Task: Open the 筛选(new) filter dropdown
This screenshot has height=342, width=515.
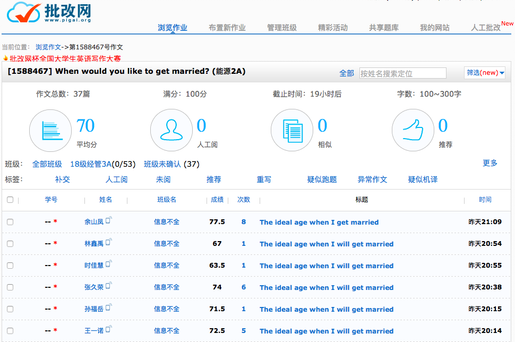Action: 485,73
